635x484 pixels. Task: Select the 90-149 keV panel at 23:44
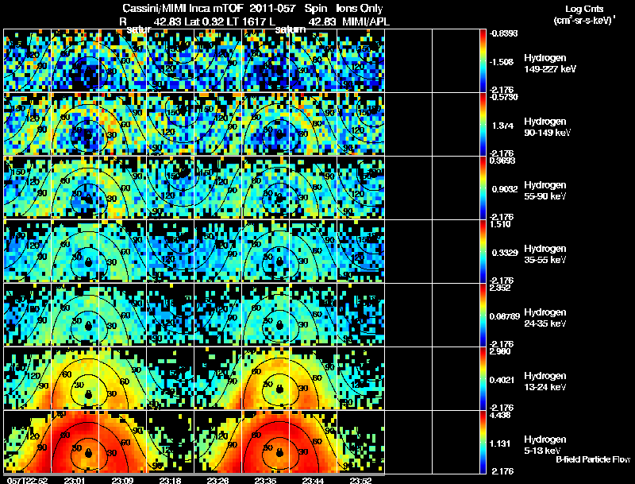[x=314, y=125]
